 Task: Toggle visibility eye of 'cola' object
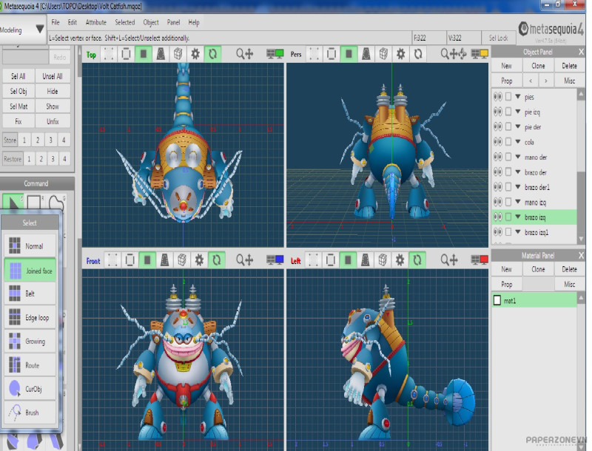498,142
